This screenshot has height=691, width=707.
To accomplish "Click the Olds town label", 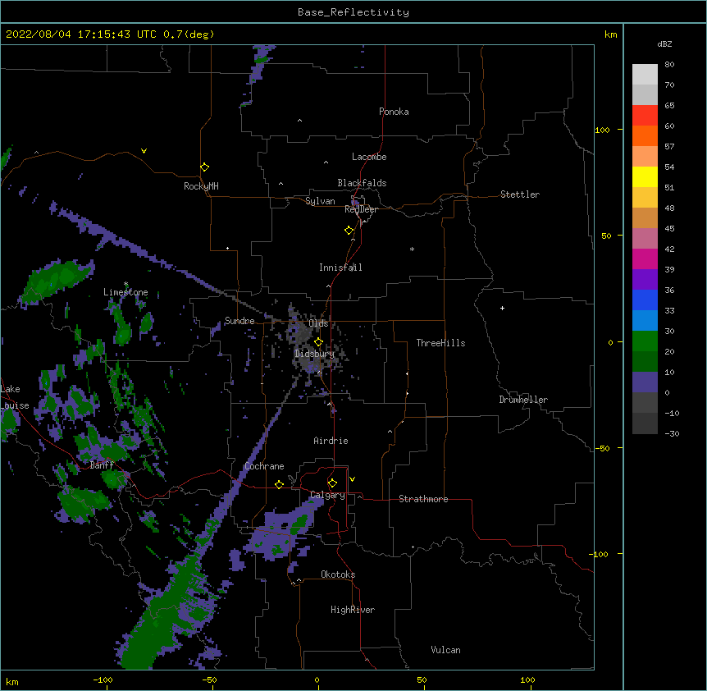I will (319, 323).
